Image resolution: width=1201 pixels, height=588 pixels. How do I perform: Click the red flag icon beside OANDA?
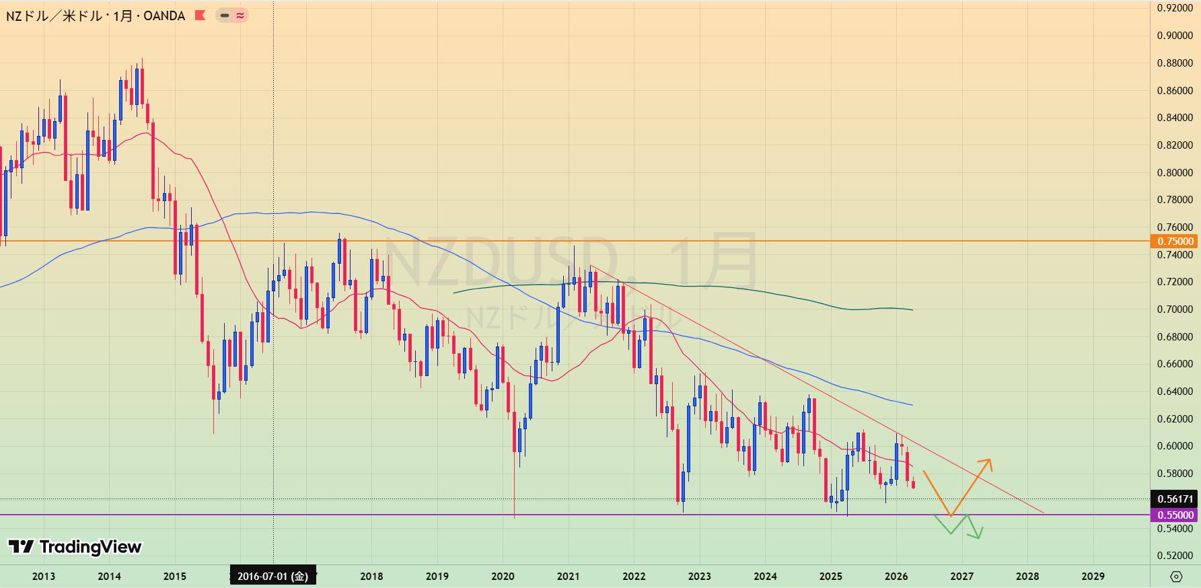coord(200,15)
